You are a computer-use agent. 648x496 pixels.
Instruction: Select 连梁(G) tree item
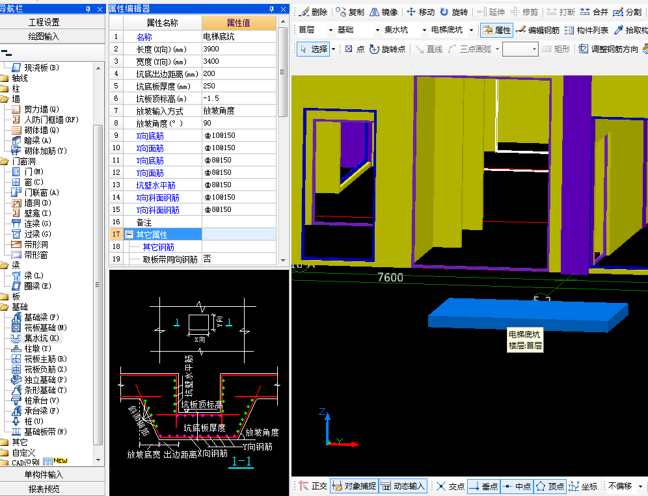32,224
